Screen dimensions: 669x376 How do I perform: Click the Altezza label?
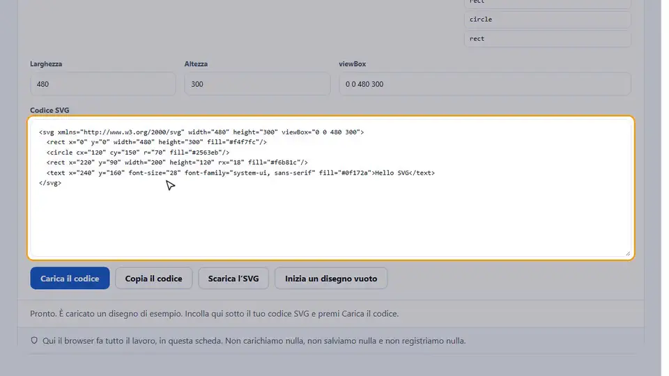(x=196, y=64)
